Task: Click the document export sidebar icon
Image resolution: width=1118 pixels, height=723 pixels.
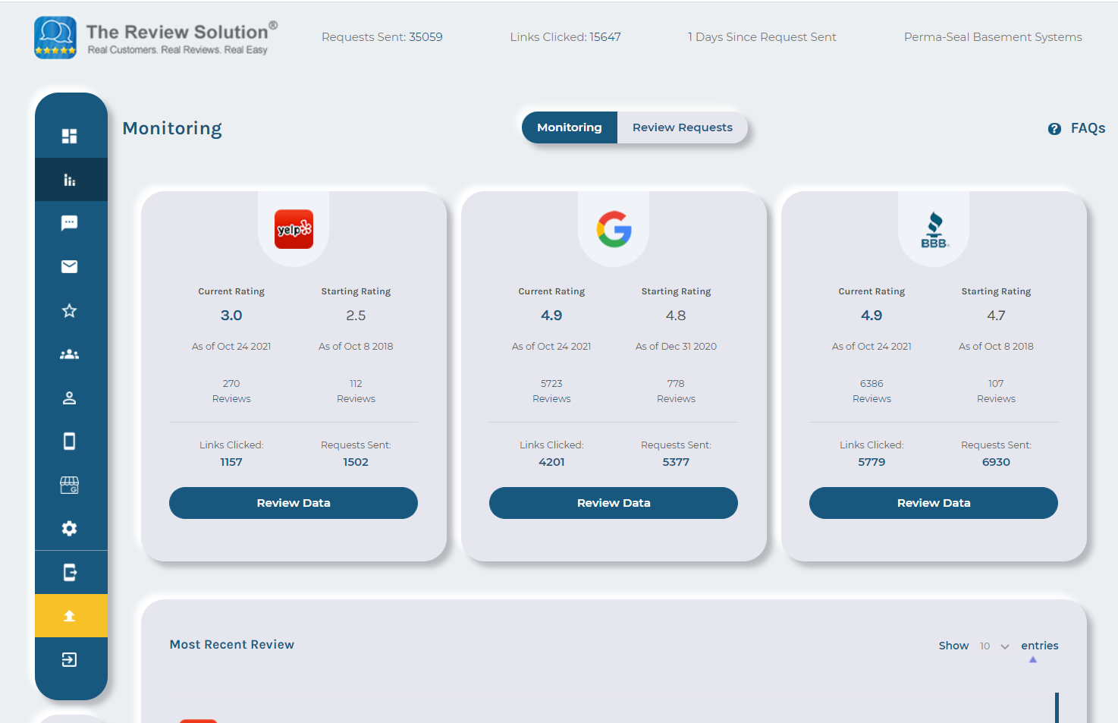Action: (70, 572)
